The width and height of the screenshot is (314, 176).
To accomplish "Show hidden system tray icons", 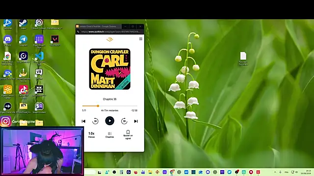I will pos(275,172).
